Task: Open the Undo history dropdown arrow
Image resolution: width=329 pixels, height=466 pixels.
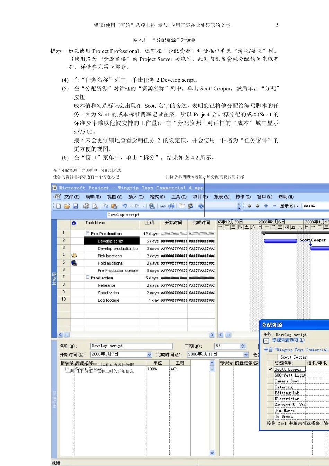Action: [131, 206]
